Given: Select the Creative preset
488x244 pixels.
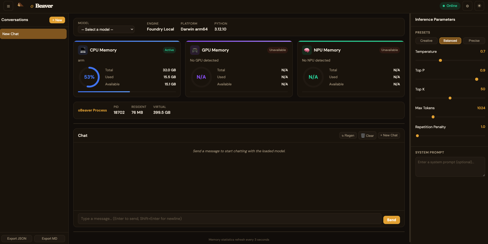Looking at the screenshot, I should [426, 40].
